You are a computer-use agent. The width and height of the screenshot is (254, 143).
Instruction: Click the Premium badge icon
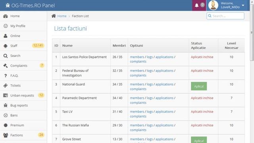click(6, 125)
